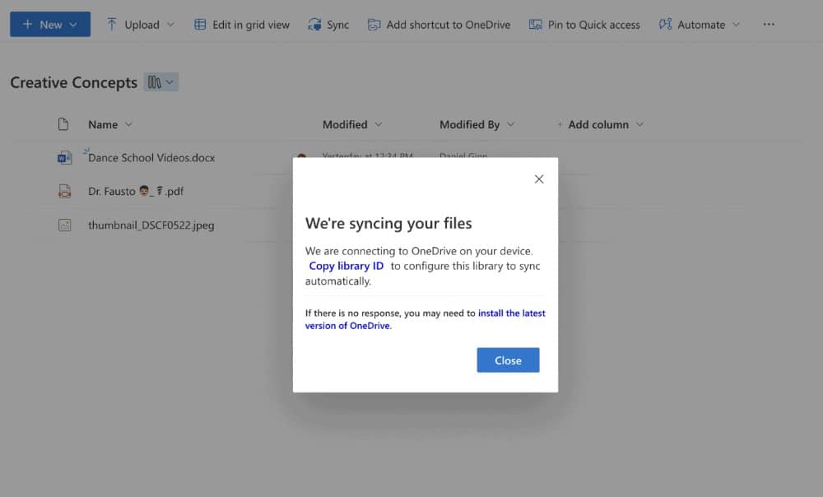
Task: Click the file type column header icon
Action: click(63, 124)
